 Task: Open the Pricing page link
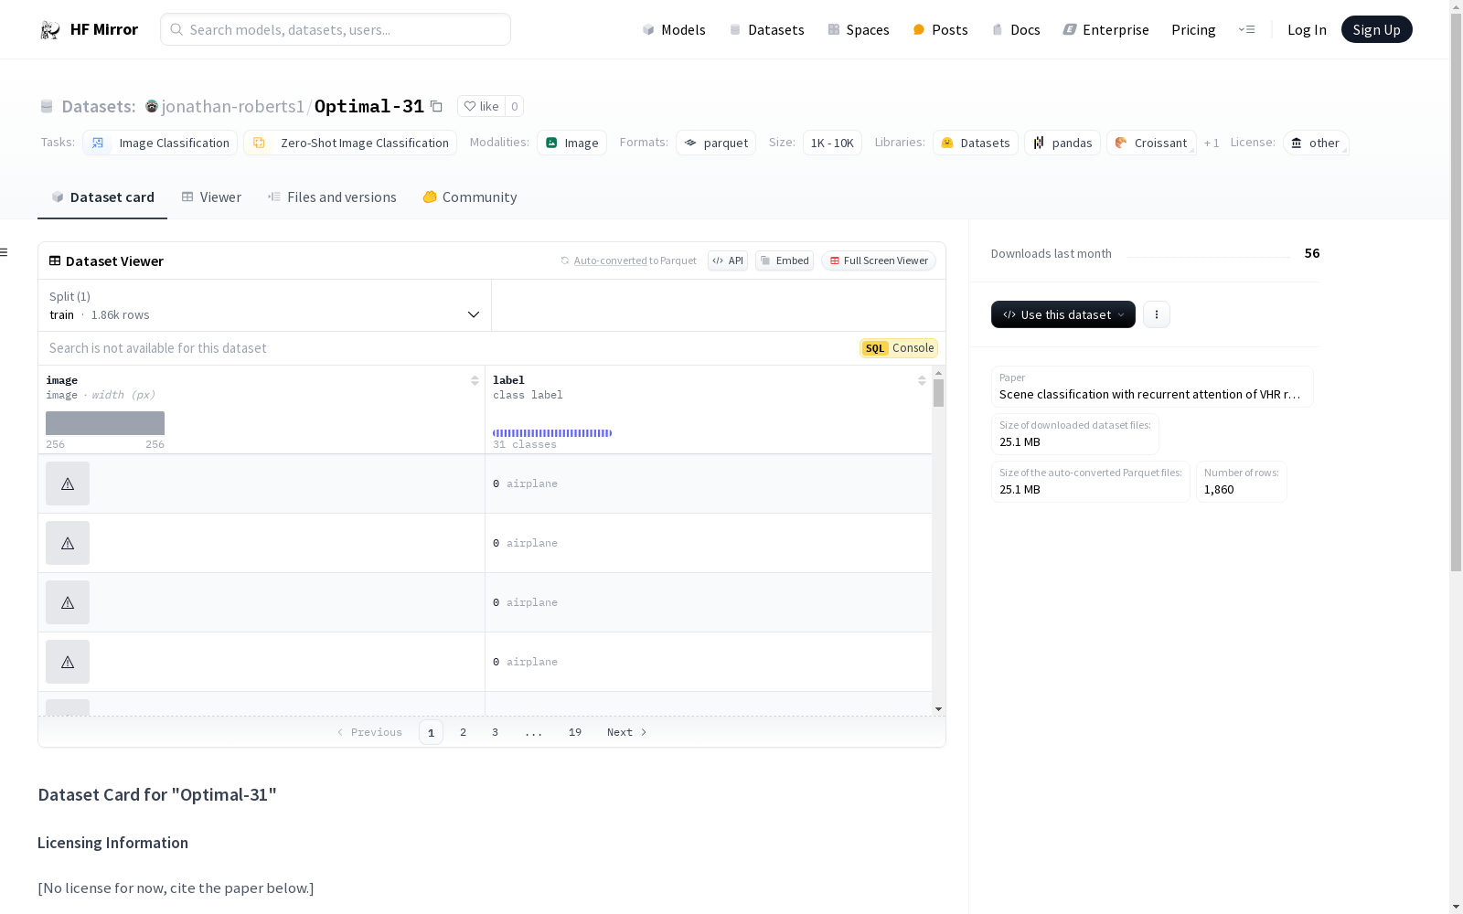(x=1193, y=29)
